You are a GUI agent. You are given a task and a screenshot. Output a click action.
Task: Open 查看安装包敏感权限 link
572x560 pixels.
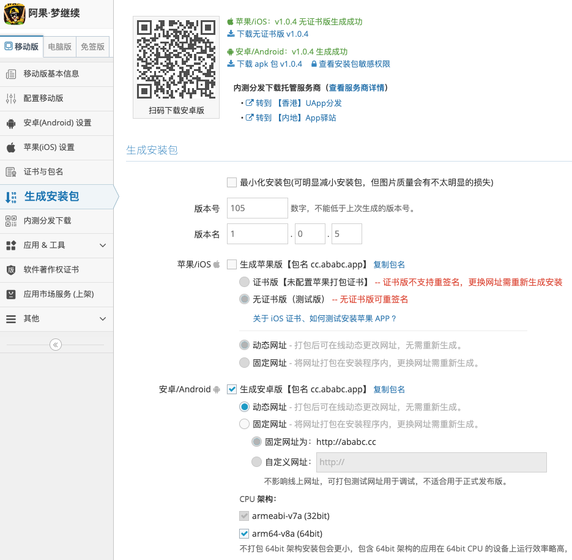pyautogui.click(x=354, y=64)
